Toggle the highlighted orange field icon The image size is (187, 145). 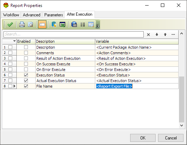42,24
